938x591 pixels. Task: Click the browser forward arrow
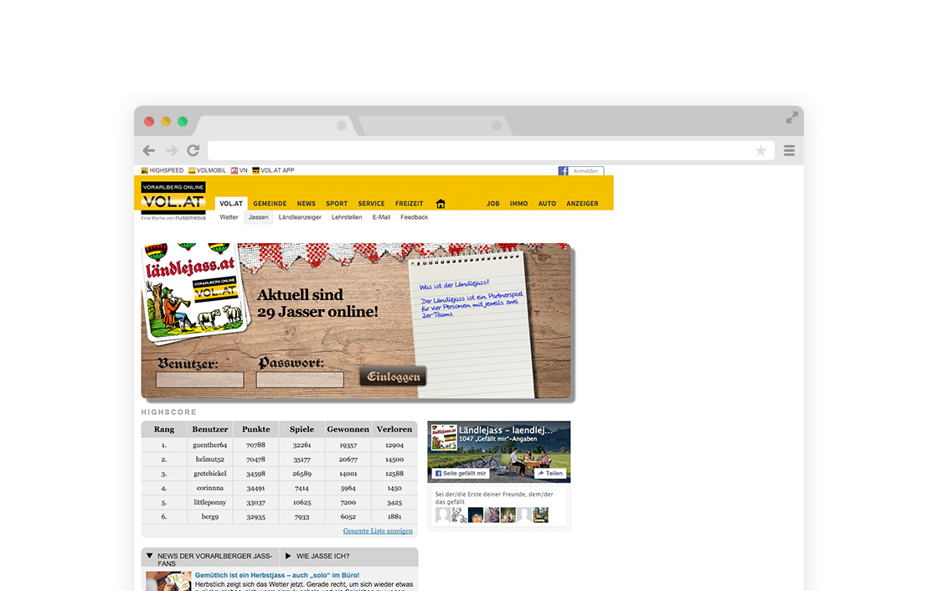pyautogui.click(x=171, y=150)
